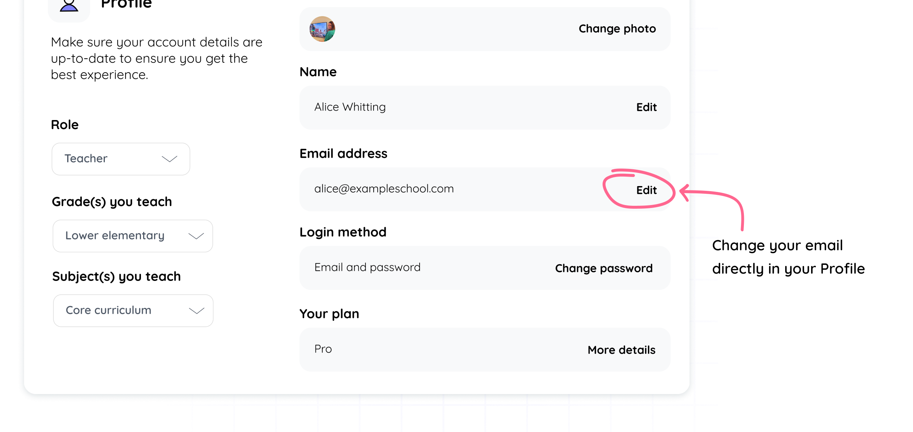913x432 pixels.
Task: Click the Profile heading
Action: pos(126,4)
